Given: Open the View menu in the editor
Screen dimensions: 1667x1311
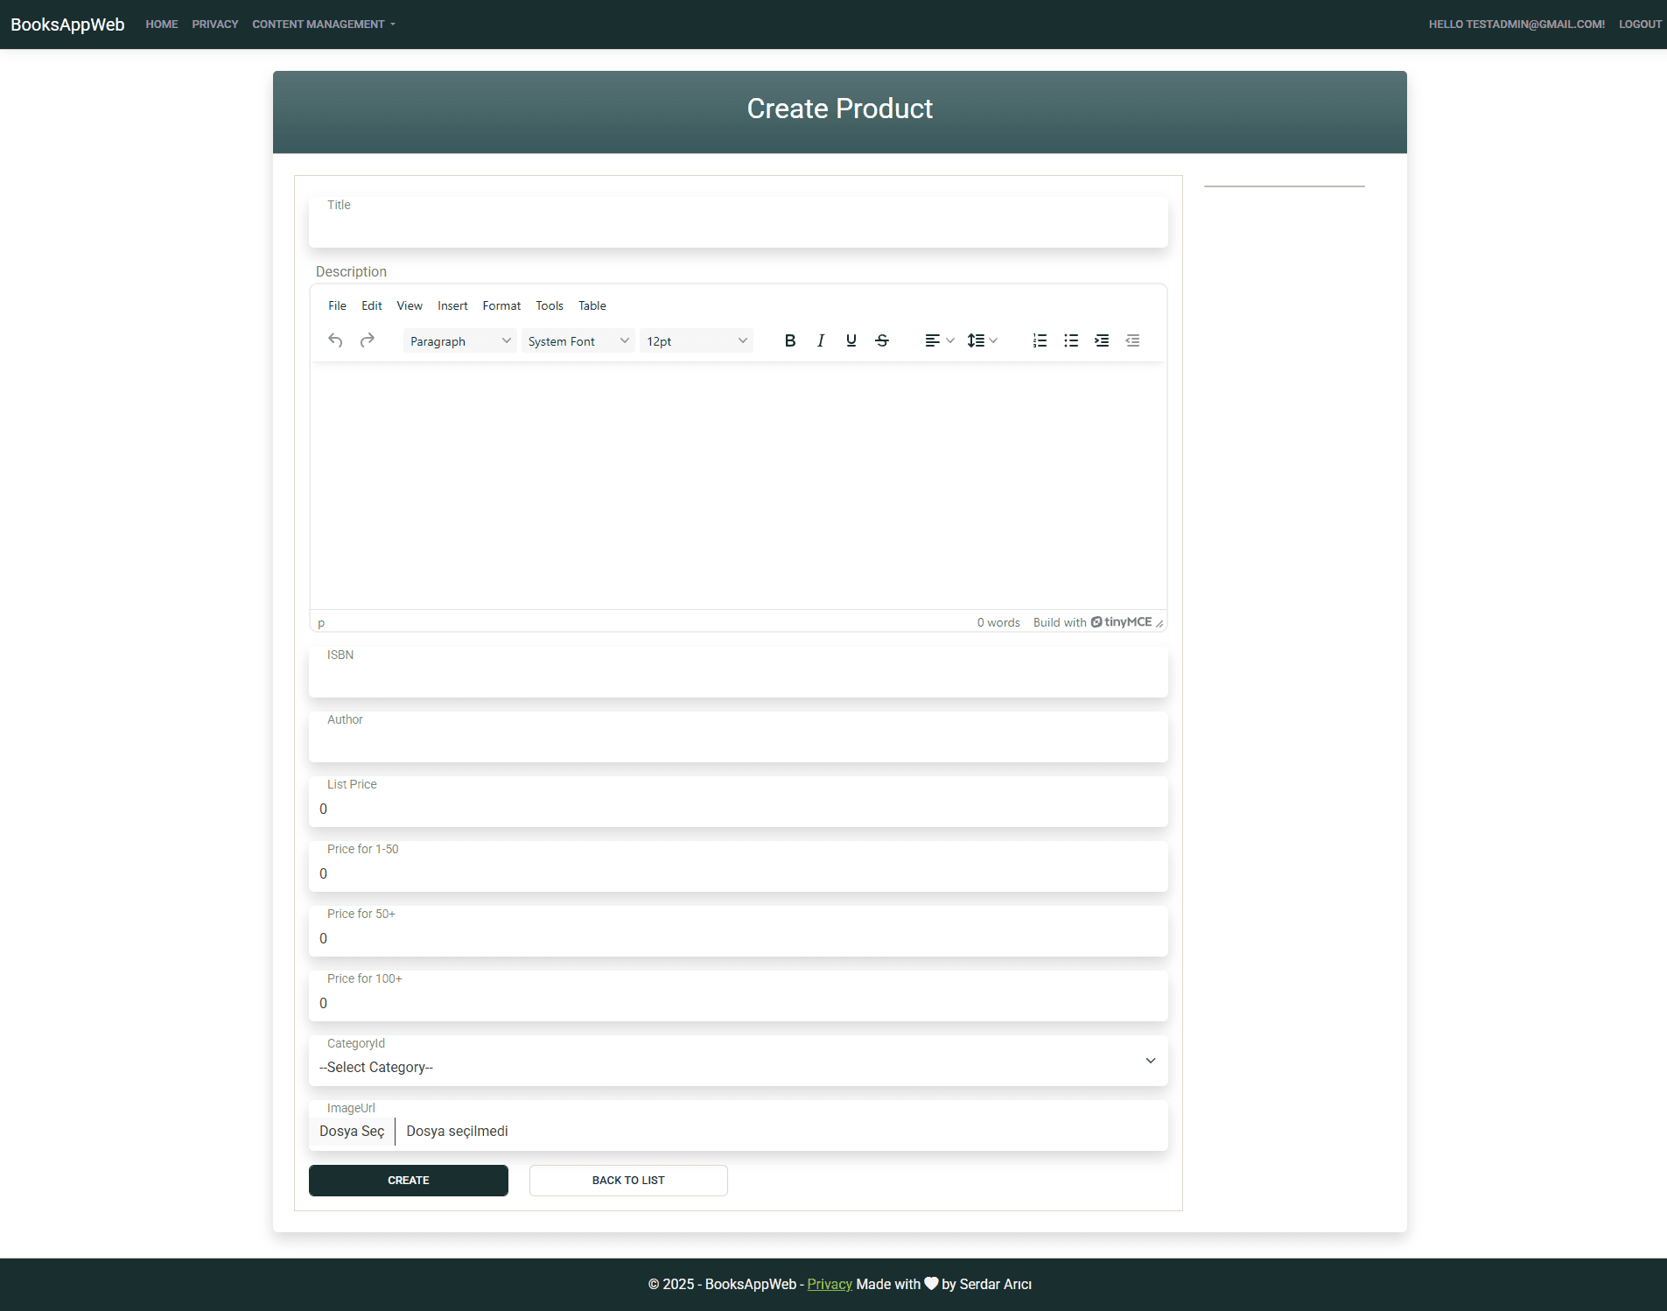Looking at the screenshot, I should click(410, 305).
